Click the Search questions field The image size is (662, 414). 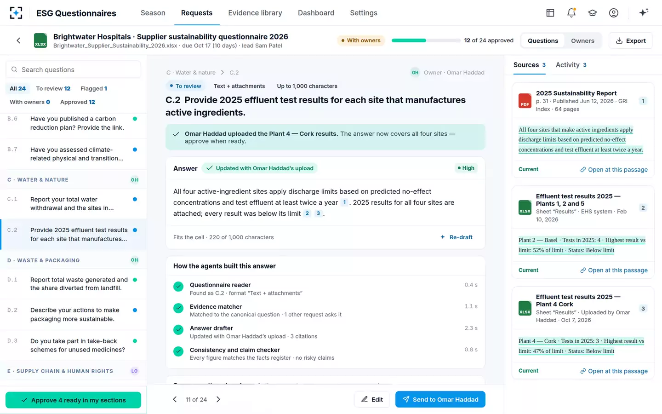73,69
